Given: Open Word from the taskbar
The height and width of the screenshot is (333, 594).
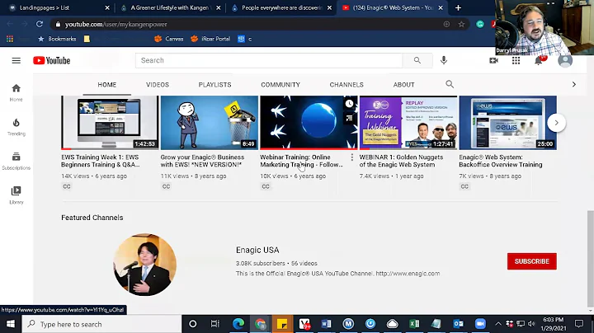Looking at the screenshot, I should (326, 324).
